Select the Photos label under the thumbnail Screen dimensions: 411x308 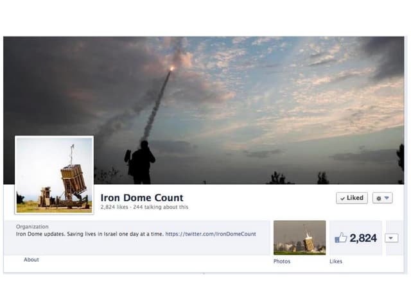pos(282,261)
